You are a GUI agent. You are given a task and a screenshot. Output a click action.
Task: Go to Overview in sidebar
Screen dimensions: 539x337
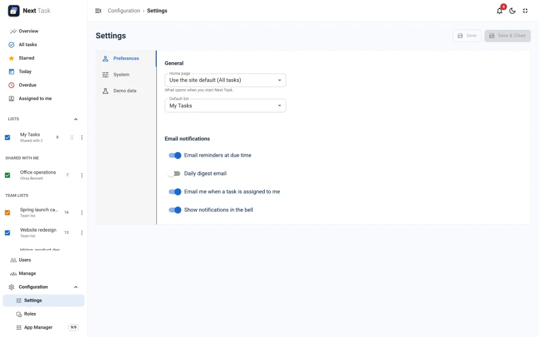pyautogui.click(x=44, y=31)
